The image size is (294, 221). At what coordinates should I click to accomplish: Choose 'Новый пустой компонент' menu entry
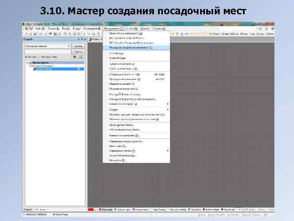[x=136, y=33]
